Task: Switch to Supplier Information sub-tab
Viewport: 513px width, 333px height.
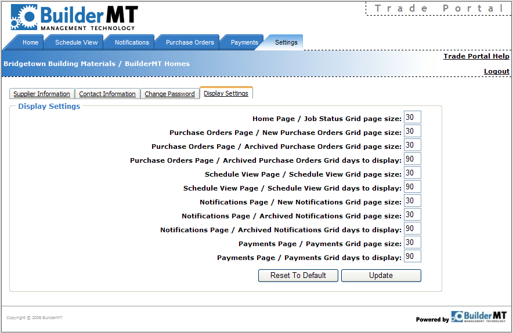Action: [x=42, y=94]
